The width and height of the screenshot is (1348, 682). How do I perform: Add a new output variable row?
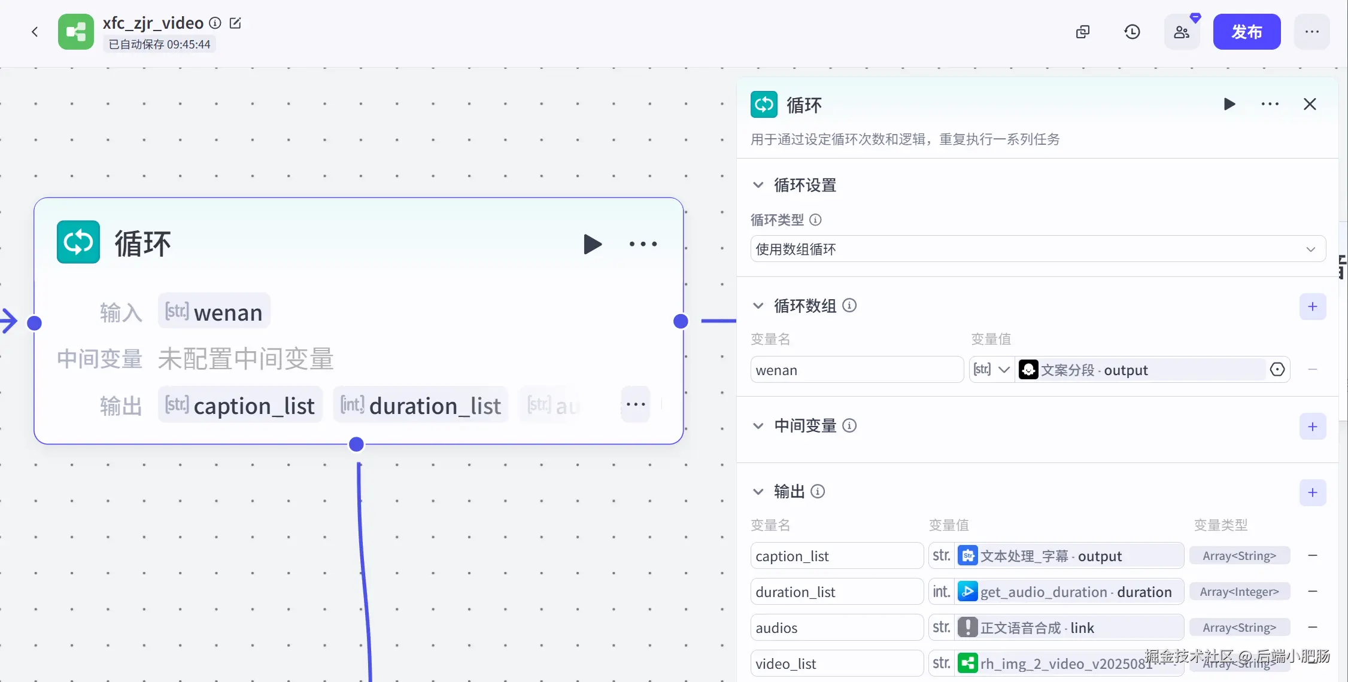coord(1313,492)
